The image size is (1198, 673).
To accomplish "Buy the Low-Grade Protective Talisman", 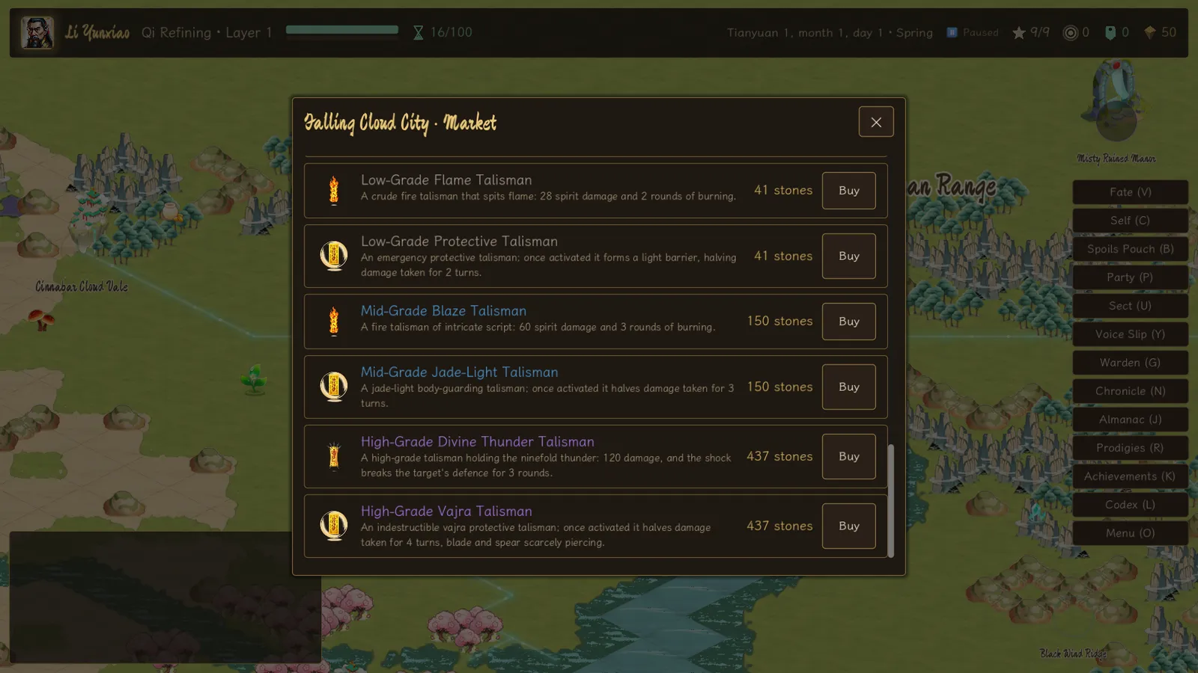I will 849,256.
